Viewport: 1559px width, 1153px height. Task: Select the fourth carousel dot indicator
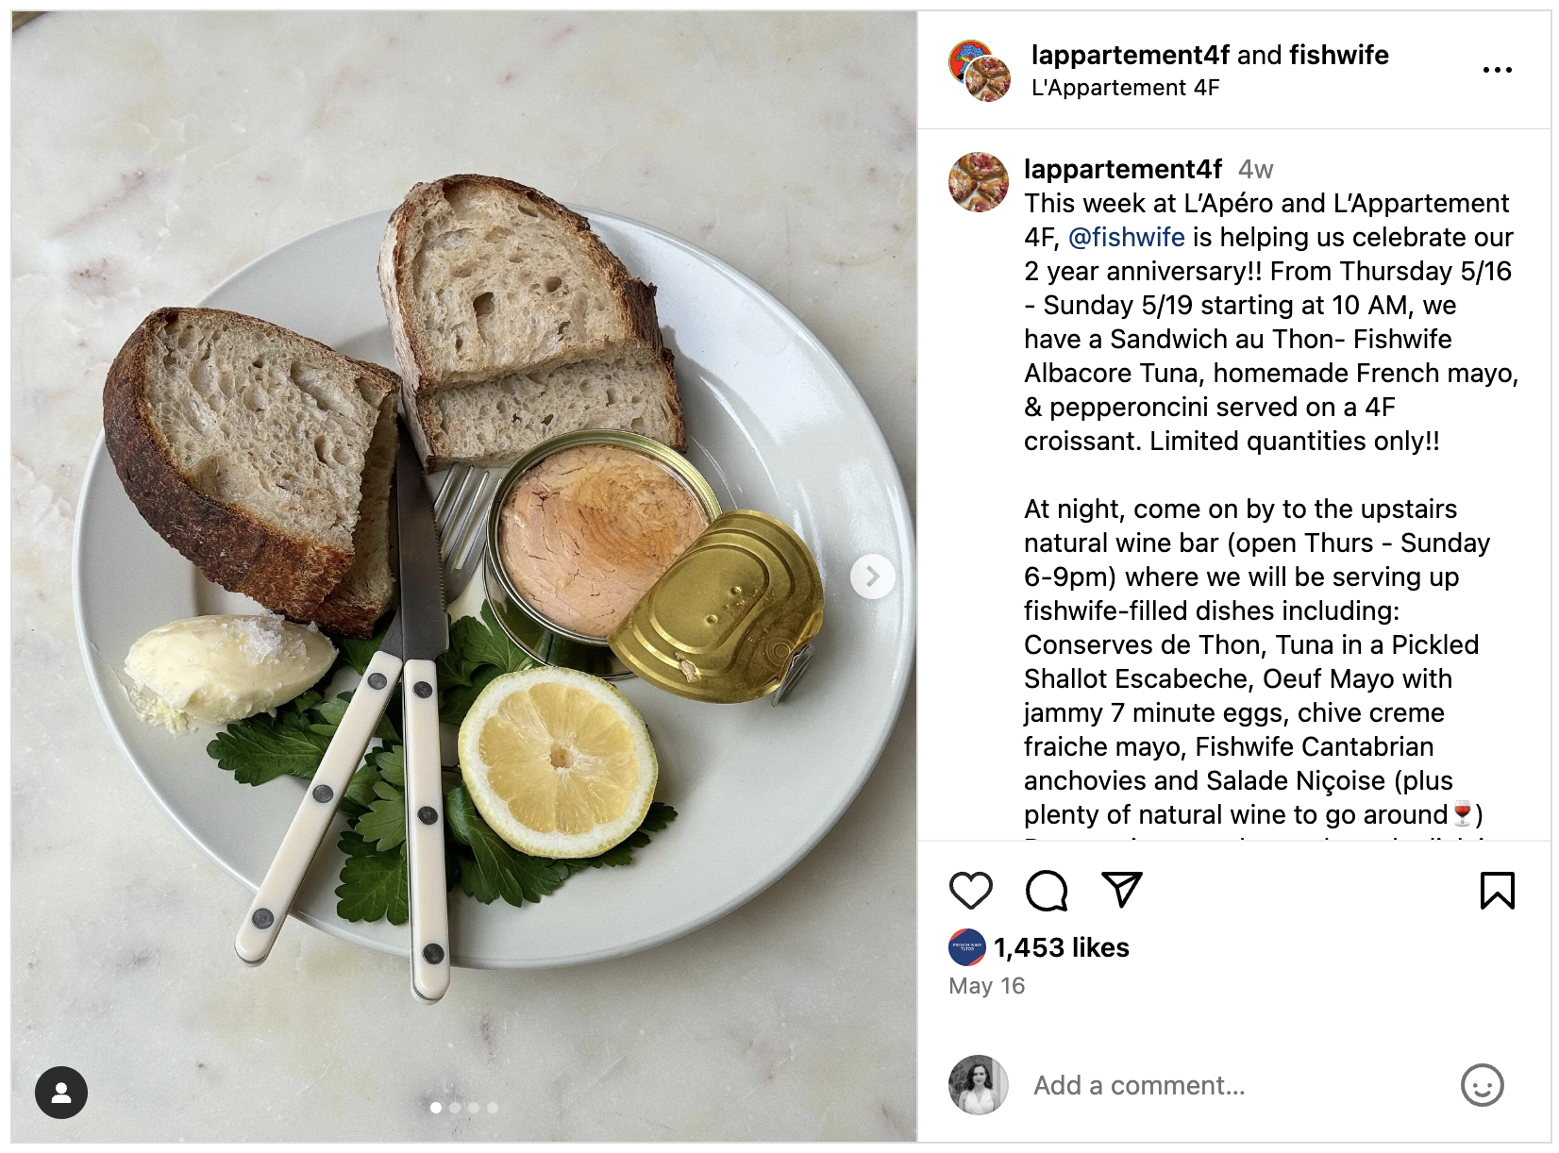(x=493, y=1108)
